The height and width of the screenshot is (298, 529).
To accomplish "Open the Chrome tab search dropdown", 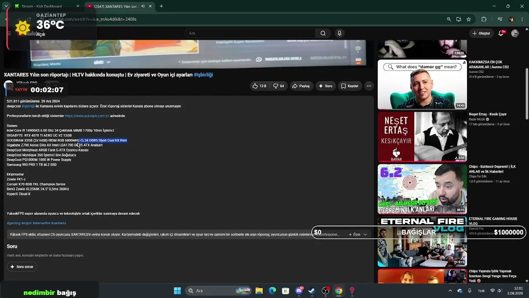I will [6, 6].
